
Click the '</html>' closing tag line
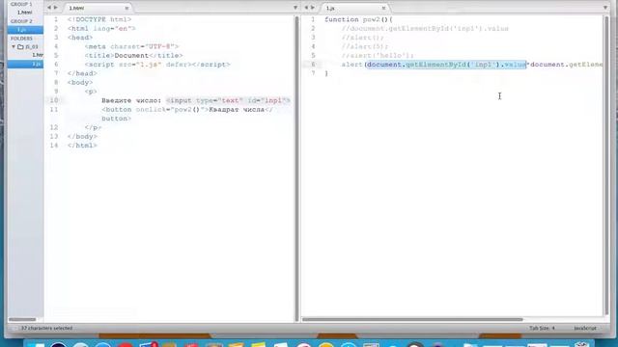click(82, 146)
